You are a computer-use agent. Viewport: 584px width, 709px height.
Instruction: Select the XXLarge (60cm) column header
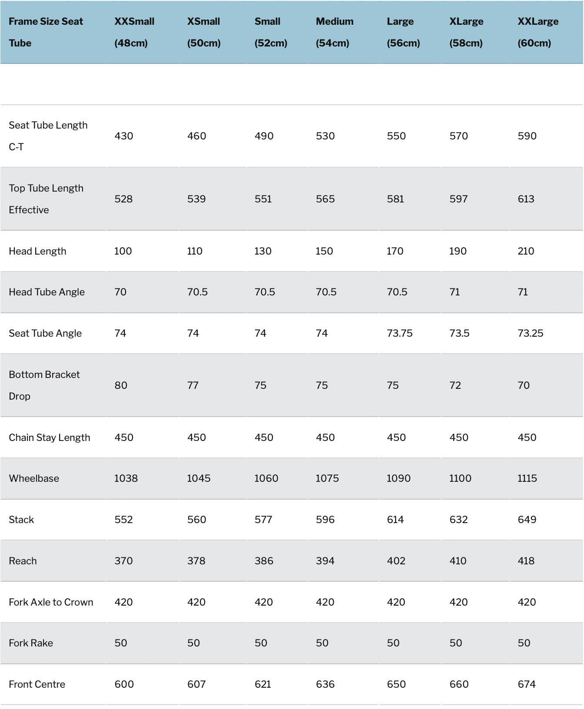(x=538, y=32)
